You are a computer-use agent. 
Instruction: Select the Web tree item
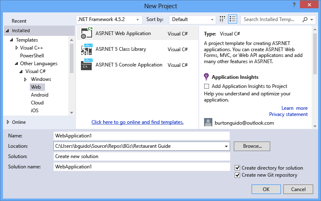click(36, 87)
